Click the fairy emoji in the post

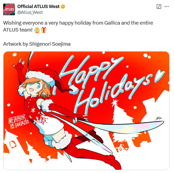coord(37,30)
